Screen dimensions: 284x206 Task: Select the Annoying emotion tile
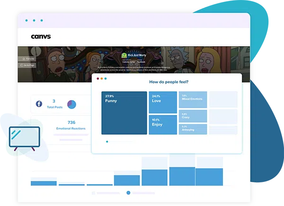pyautogui.click(x=193, y=129)
